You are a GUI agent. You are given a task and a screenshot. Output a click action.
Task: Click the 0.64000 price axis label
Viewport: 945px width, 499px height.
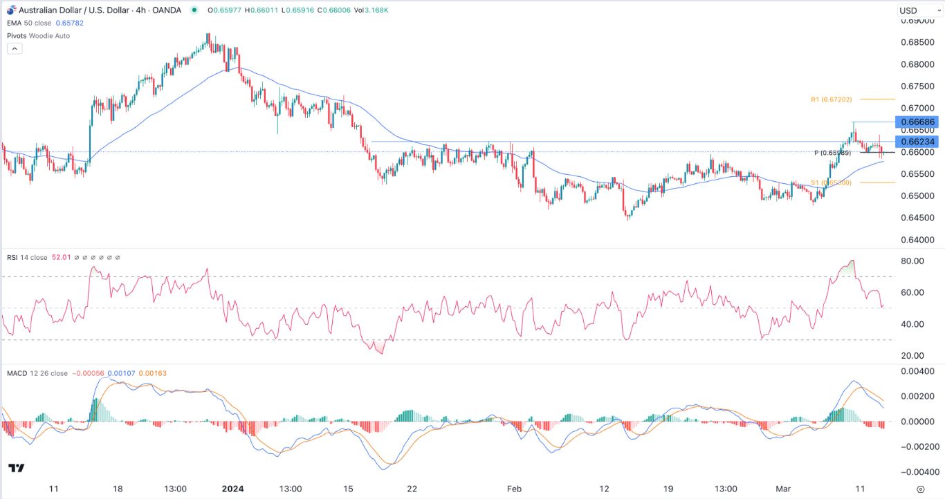click(x=919, y=240)
